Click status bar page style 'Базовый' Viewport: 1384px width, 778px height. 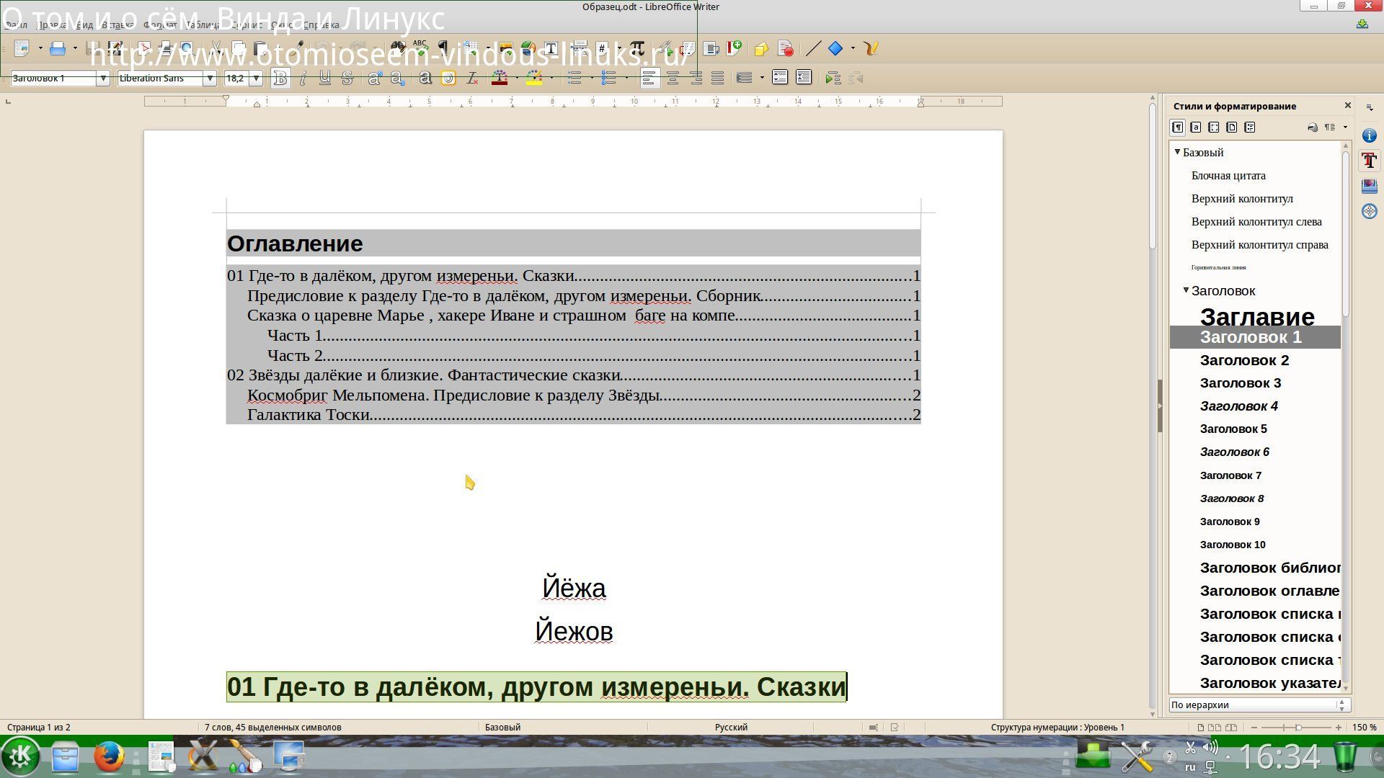tap(502, 727)
